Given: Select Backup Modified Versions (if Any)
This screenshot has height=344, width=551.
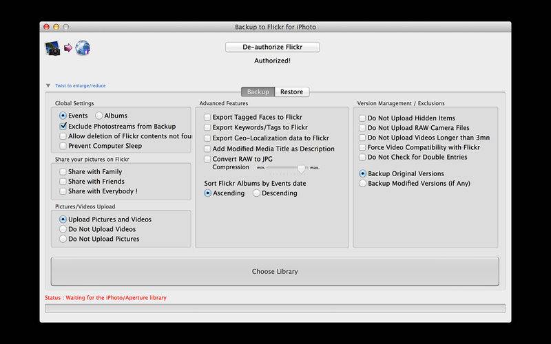Looking at the screenshot, I should 363,183.
